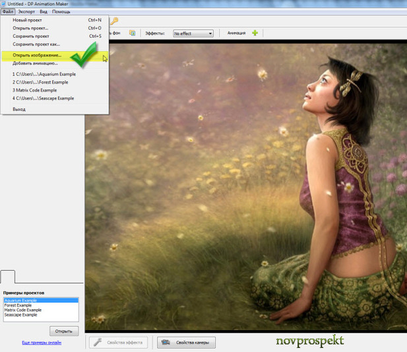Open the Файл menu
The height and width of the screenshot is (352, 407).
click(x=8, y=12)
